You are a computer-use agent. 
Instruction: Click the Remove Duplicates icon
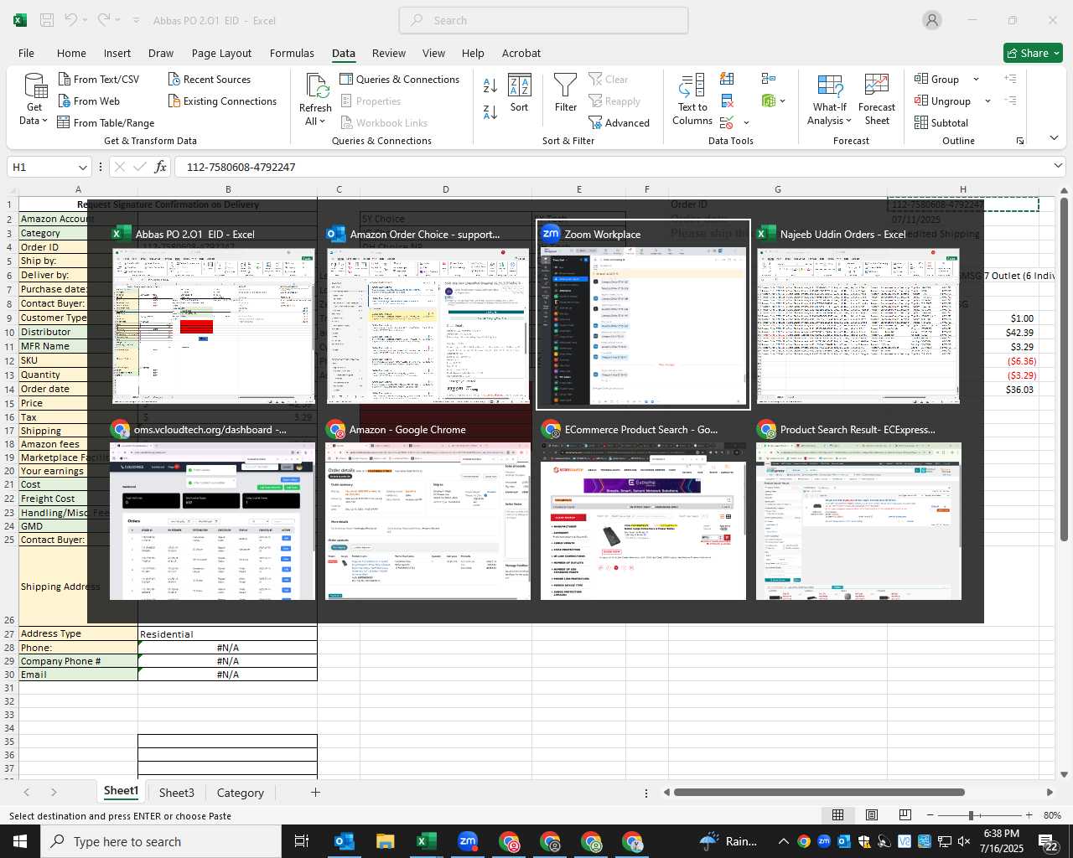727,101
